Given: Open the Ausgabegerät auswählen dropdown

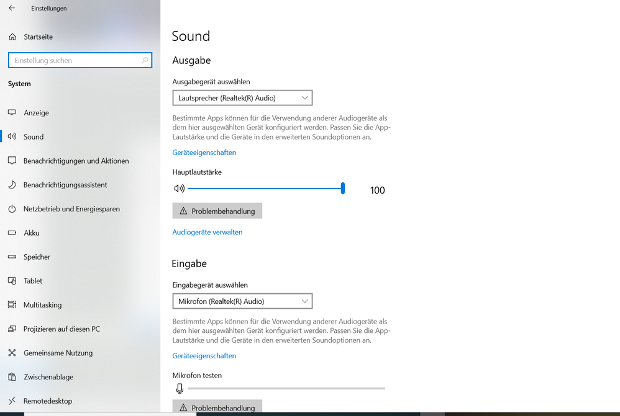Looking at the screenshot, I should pyautogui.click(x=242, y=97).
